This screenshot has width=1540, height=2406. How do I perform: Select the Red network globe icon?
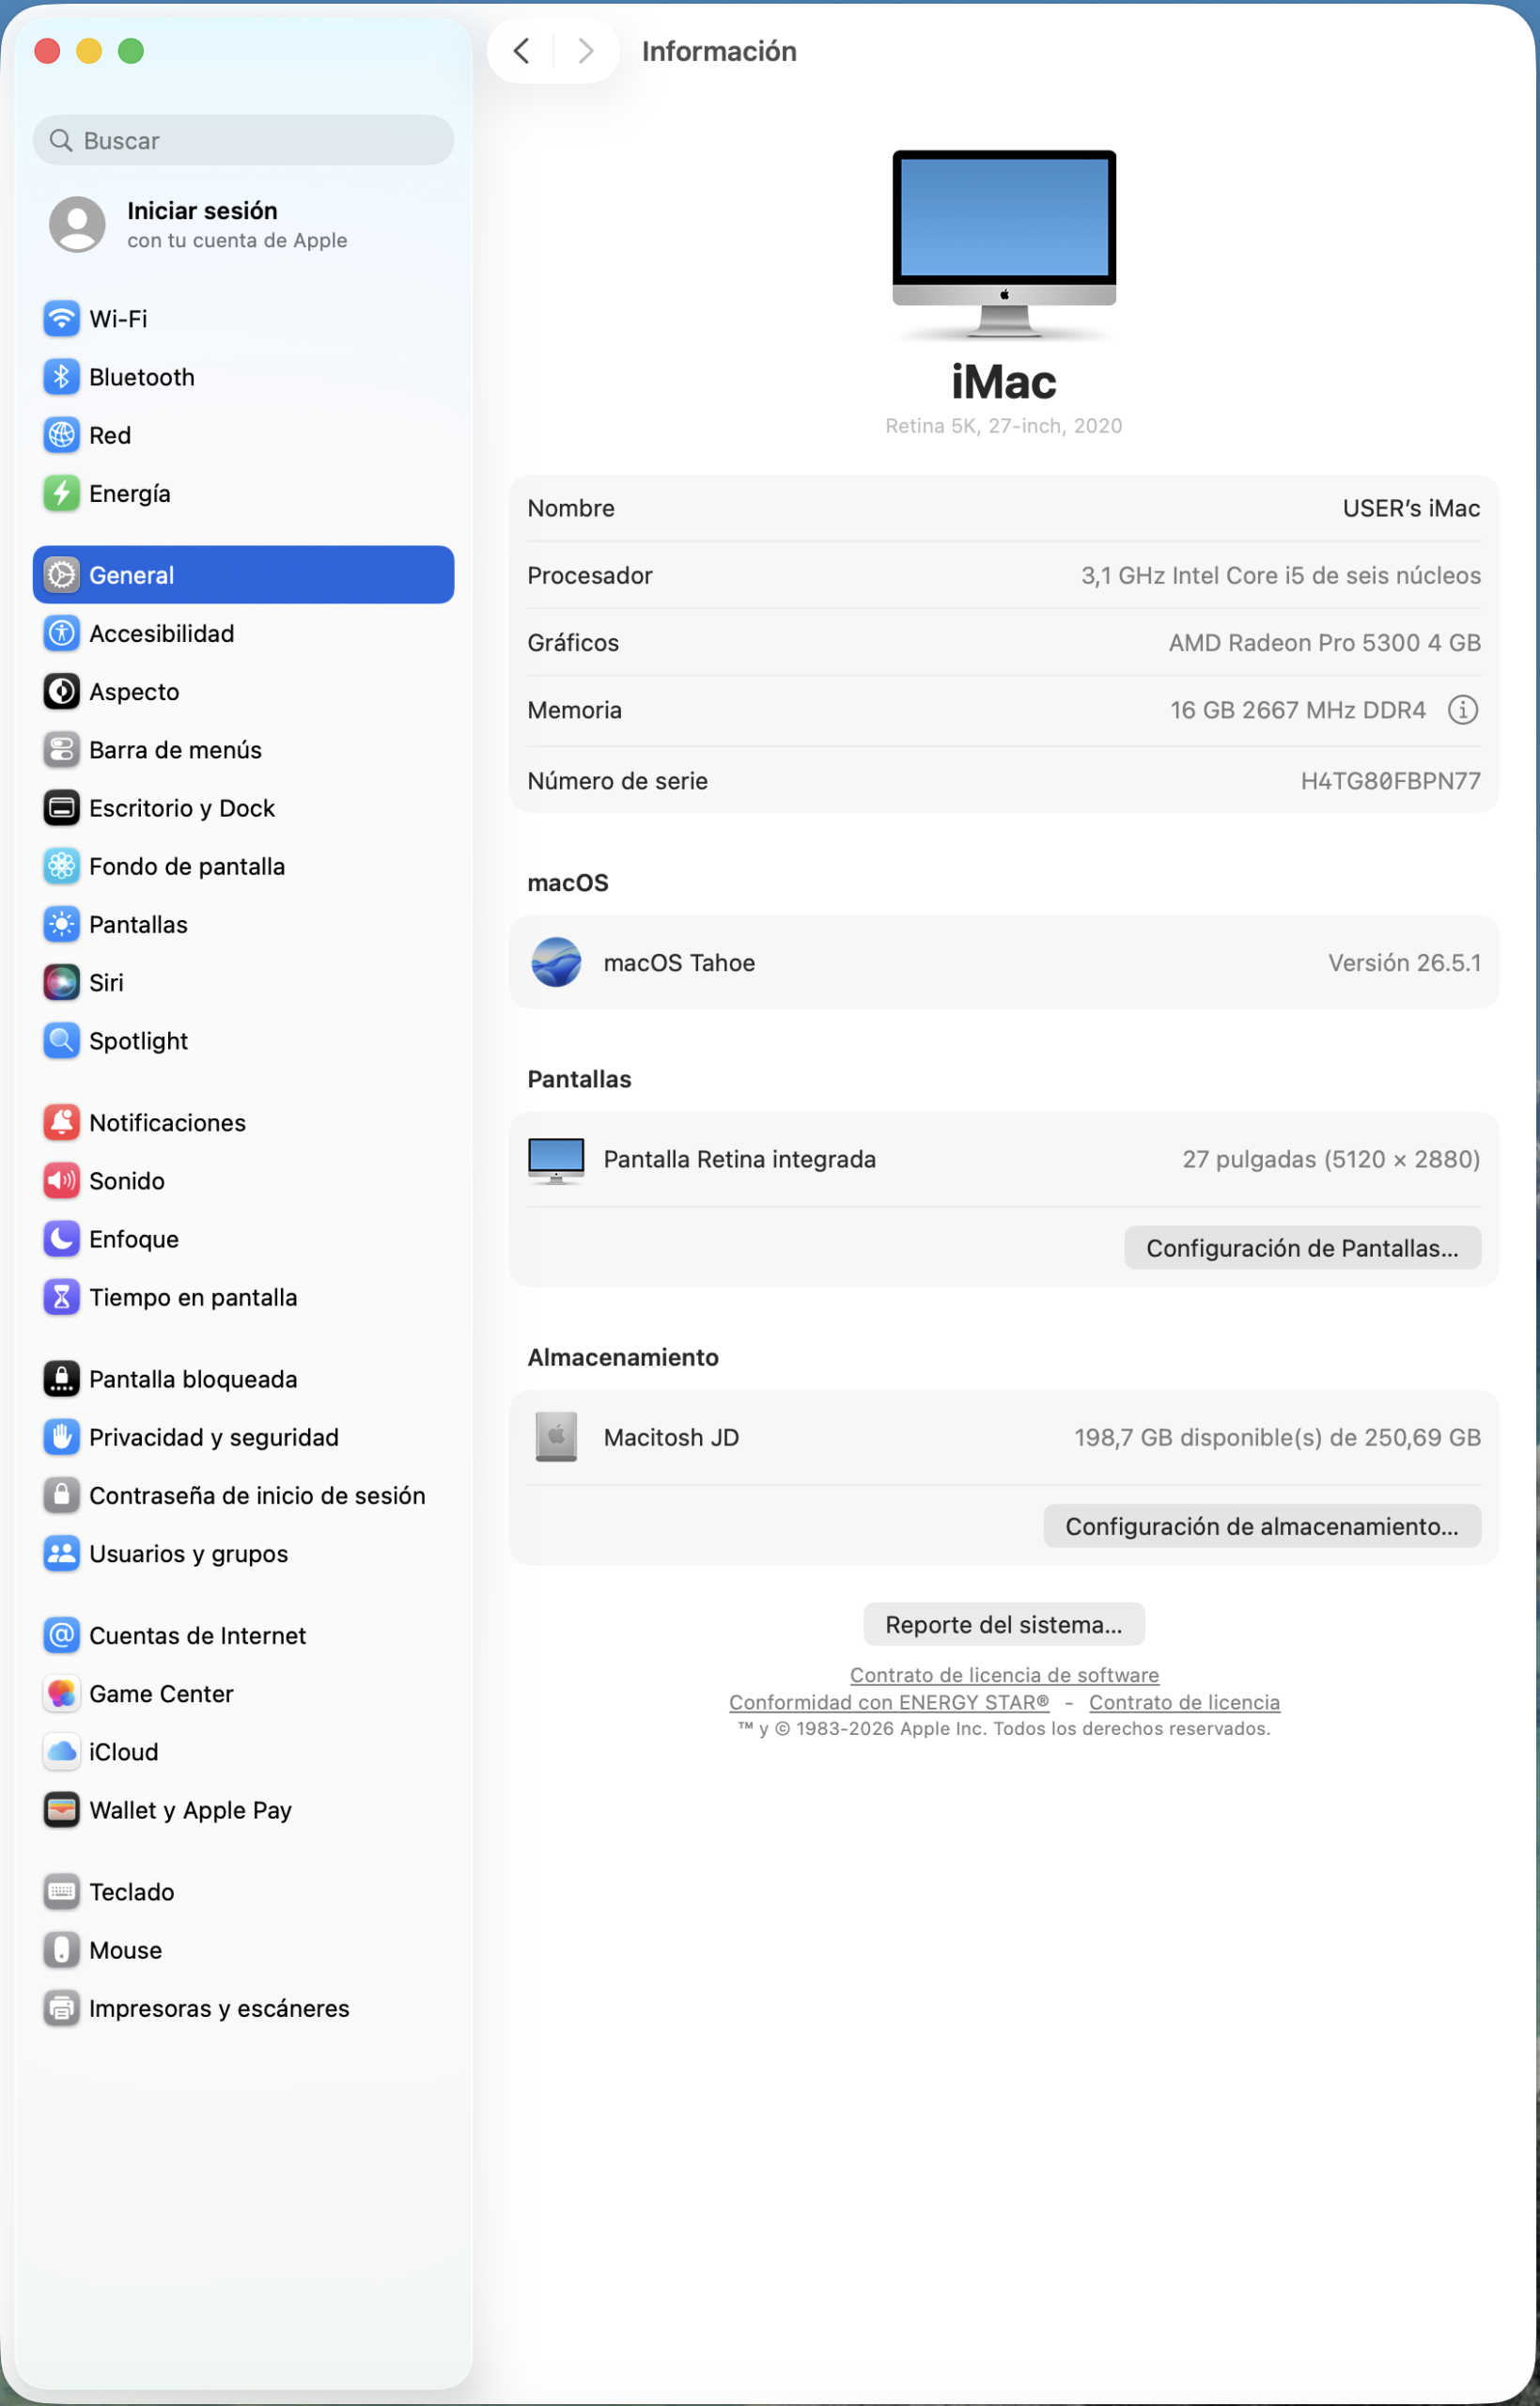(61, 435)
